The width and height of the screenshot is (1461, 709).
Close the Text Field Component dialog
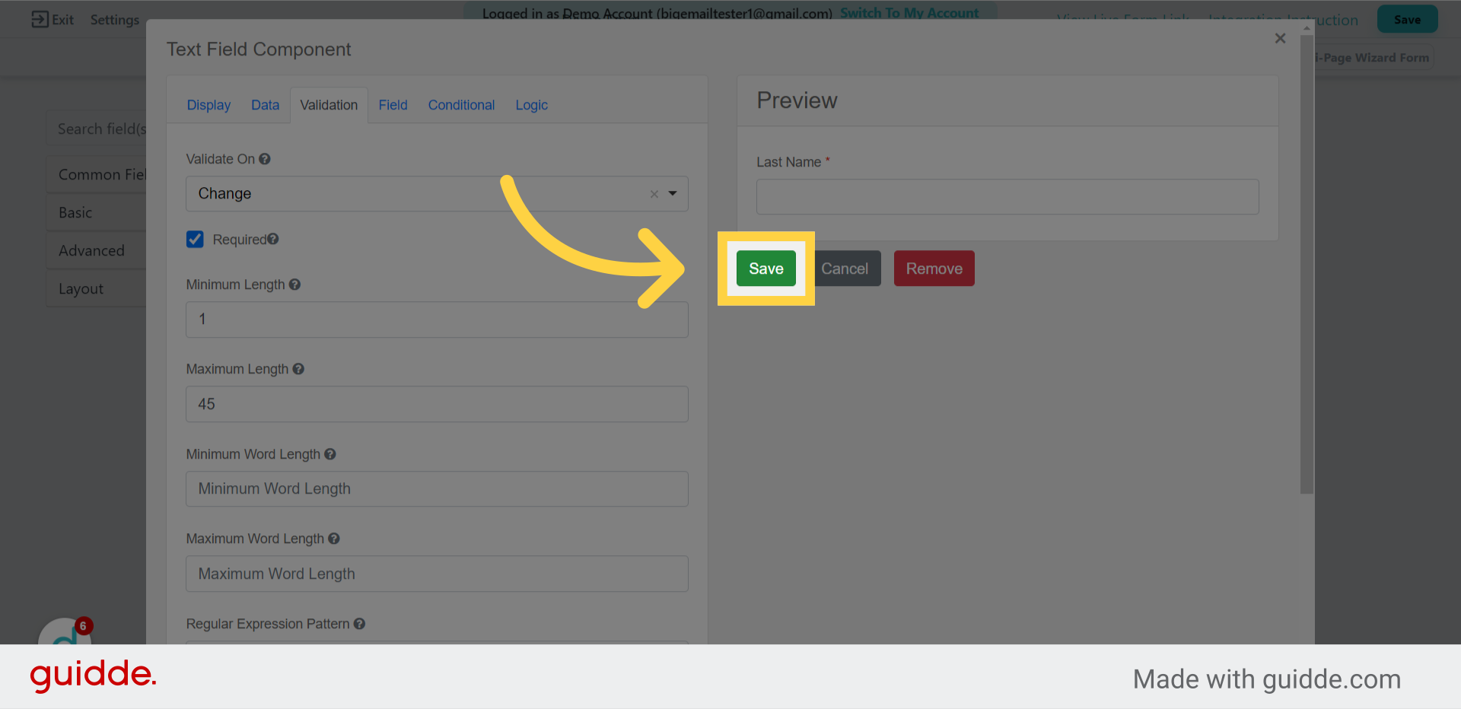click(x=1280, y=38)
